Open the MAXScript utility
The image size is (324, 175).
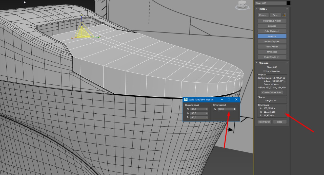[x=272, y=52]
